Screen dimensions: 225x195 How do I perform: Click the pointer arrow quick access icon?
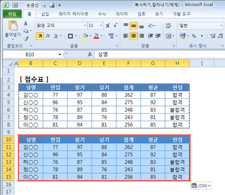(x=44, y=6)
